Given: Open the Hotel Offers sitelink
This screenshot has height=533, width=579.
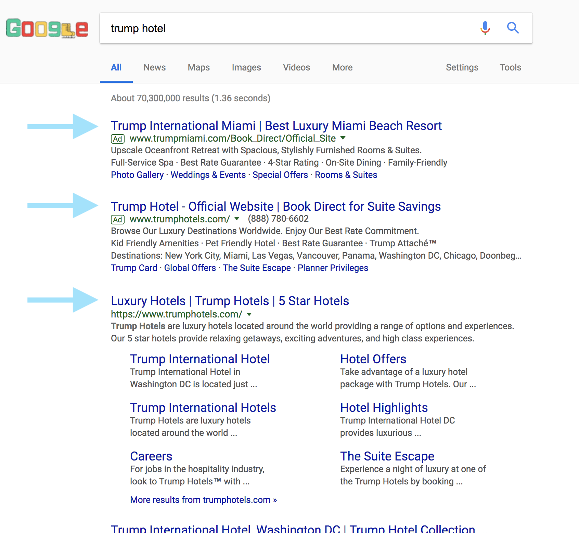Looking at the screenshot, I should [373, 359].
